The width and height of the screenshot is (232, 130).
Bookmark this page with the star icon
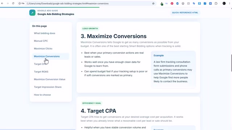(153, 3)
